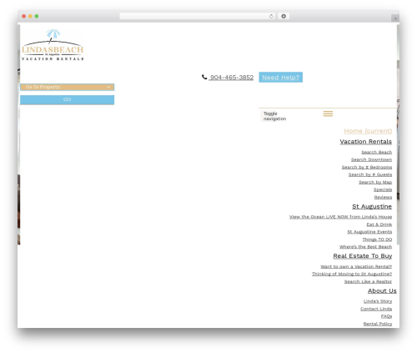Open the Go To Property dropdown

point(67,87)
